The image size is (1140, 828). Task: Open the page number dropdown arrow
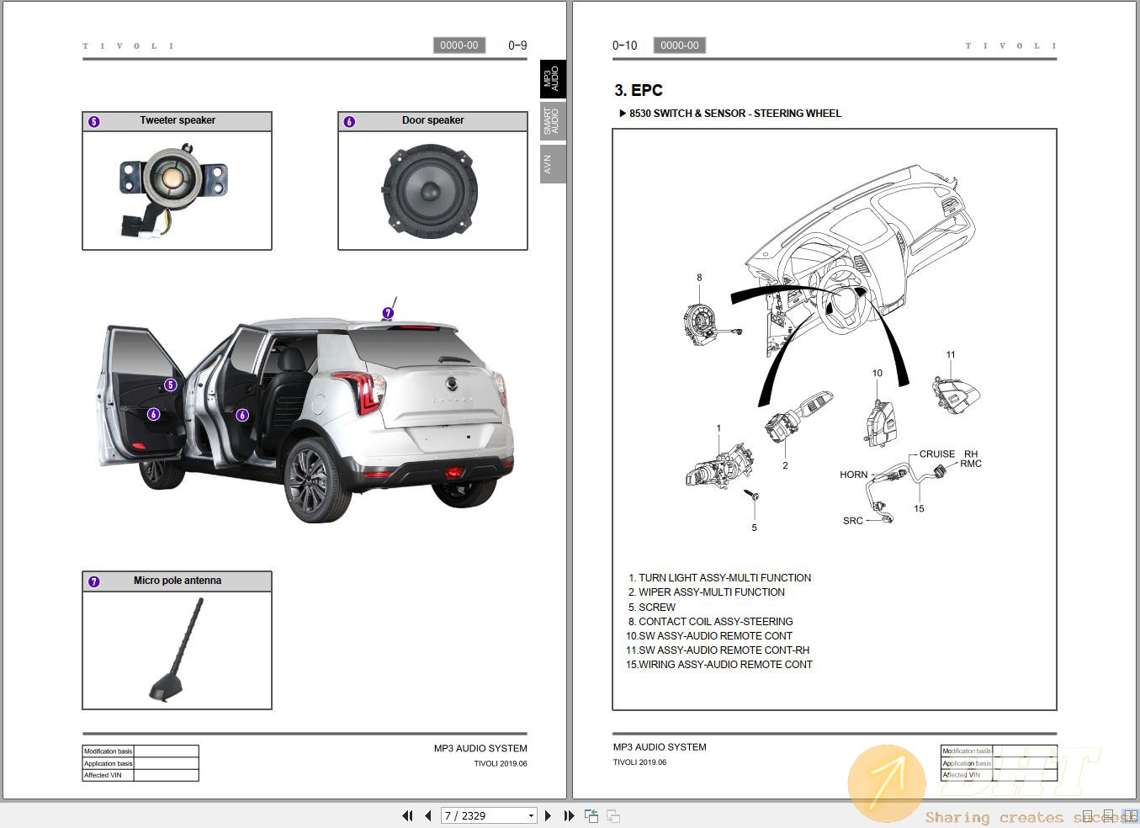click(x=531, y=815)
